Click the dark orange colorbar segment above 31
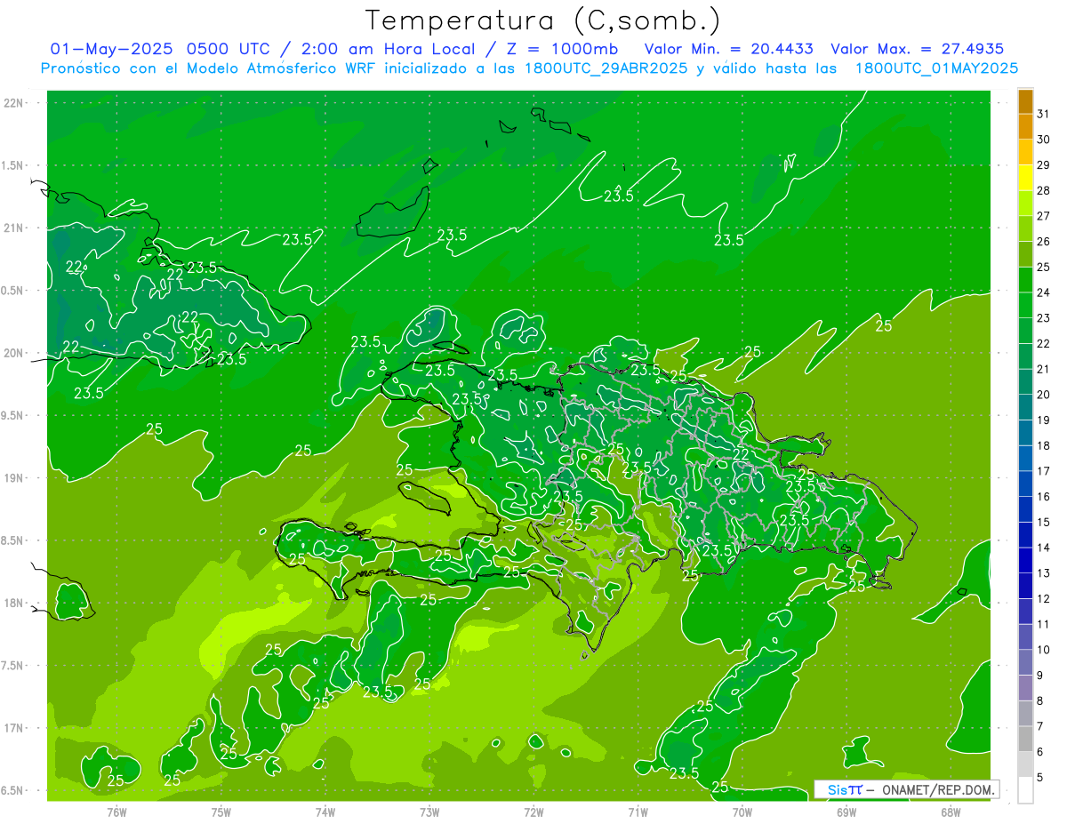The image size is (1067, 824). pos(1025,101)
